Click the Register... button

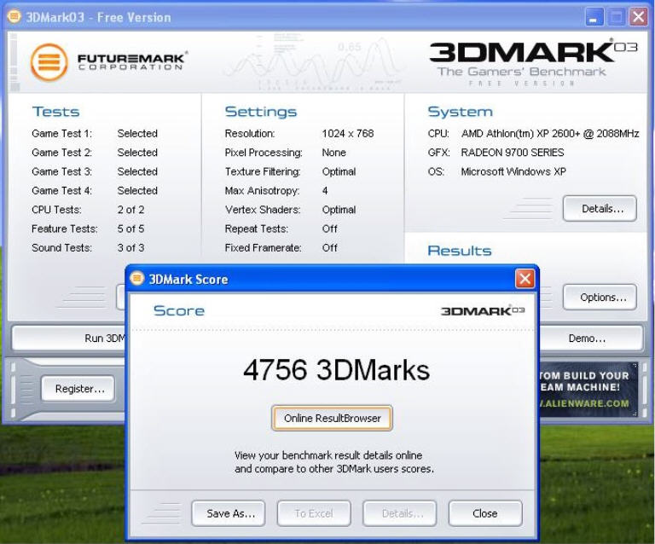coord(78,389)
